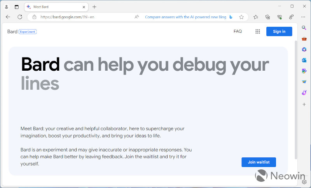The height and width of the screenshot is (188, 311).
Task: Select the Meet Bard tab
Action: click(56, 7)
